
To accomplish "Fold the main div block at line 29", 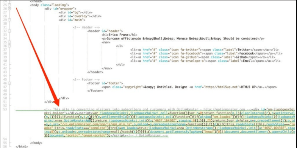I will pos(9,20).
